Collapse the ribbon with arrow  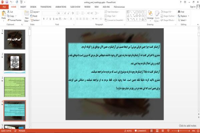pyautogui.click(x=198, y=24)
